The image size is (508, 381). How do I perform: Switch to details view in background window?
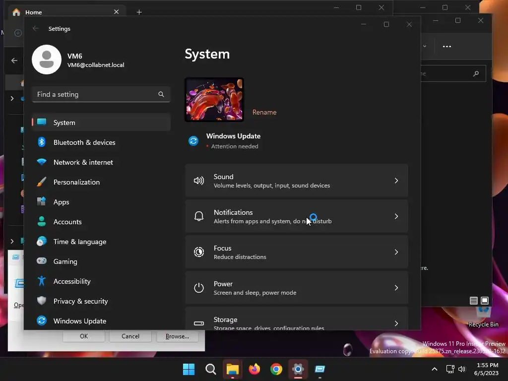tap(474, 301)
